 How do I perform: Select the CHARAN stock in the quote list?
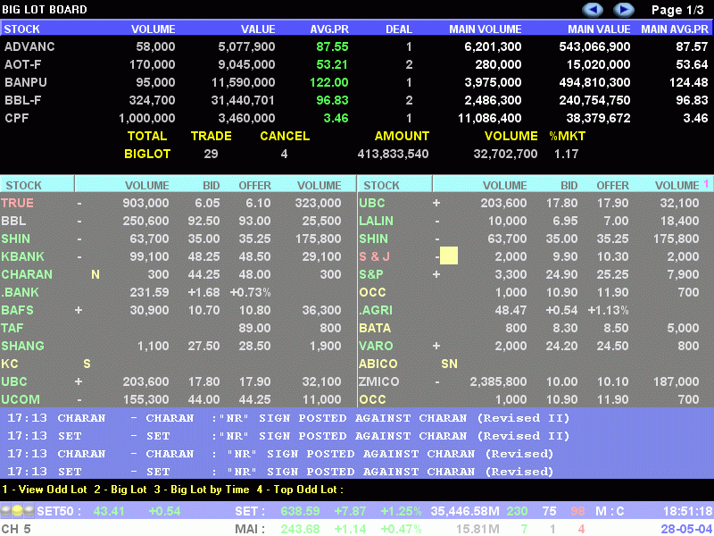point(27,274)
